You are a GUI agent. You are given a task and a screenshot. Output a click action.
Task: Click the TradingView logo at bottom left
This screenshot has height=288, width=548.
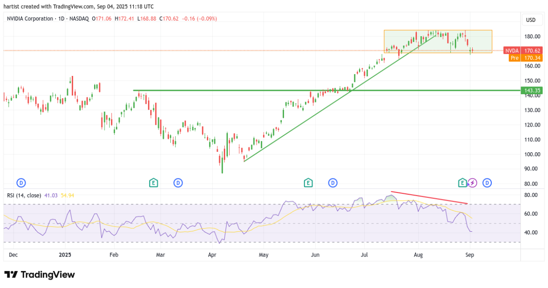[x=39, y=275]
